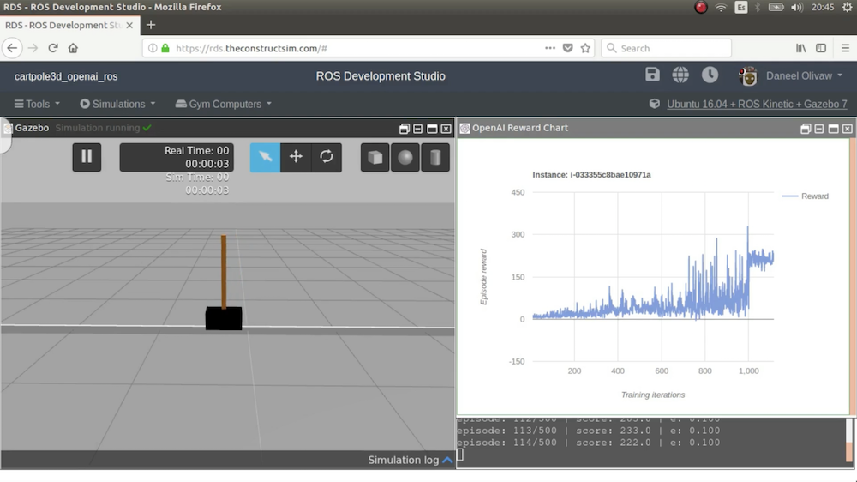Bookmark this page with the star
This screenshot has width=857, height=482.
click(x=585, y=48)
